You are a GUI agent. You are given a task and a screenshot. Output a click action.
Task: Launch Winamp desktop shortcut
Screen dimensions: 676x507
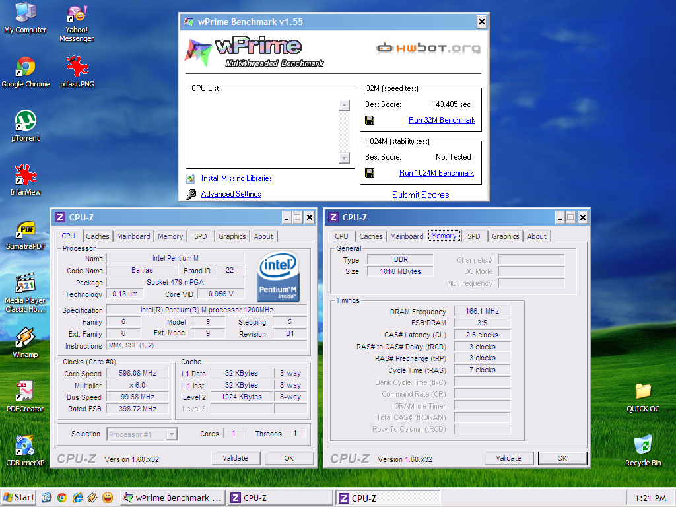pyautogui.click(x=26, y=343)
